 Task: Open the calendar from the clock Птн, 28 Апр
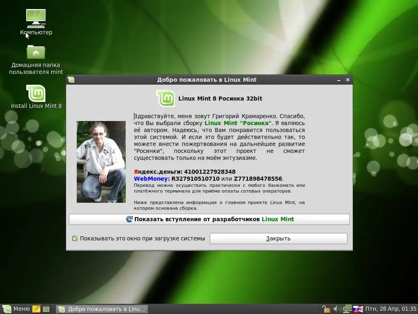coord(391,309)
